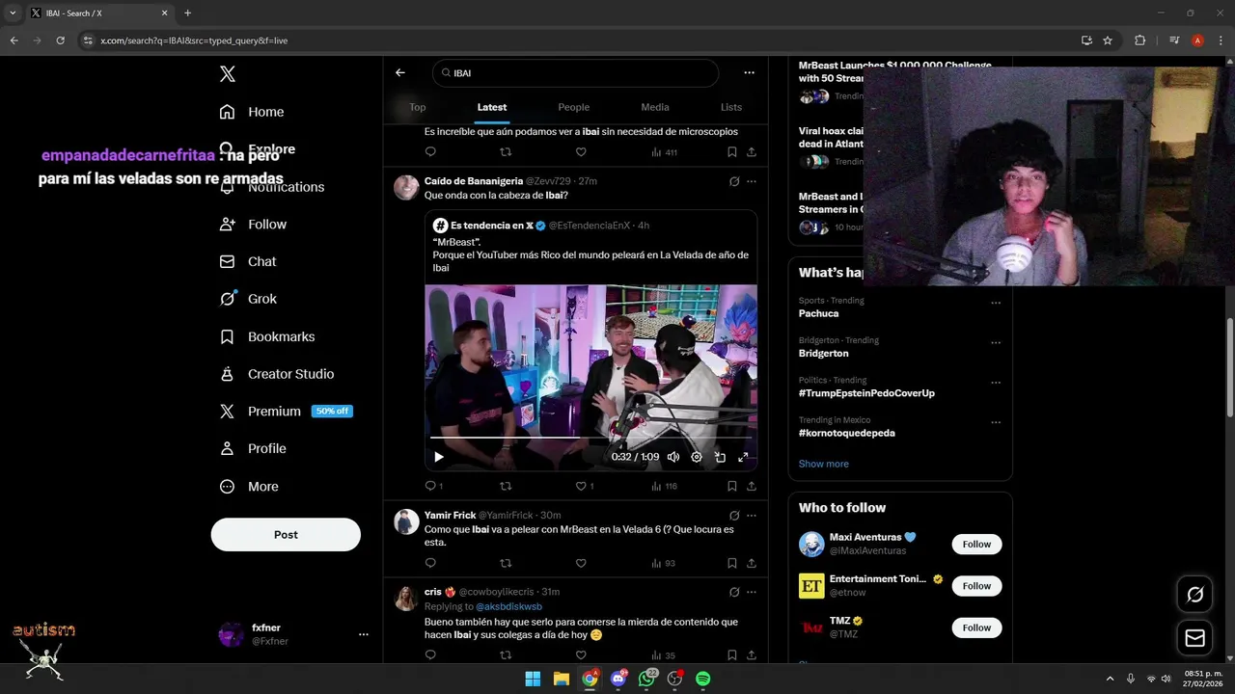Open floating messages button

[1194, 638]
